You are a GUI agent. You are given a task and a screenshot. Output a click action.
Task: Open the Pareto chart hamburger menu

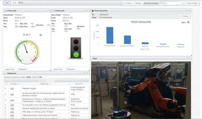[x=188, y=22]
